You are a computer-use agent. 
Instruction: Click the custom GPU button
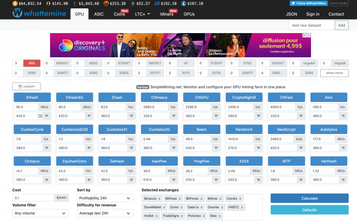26,87
